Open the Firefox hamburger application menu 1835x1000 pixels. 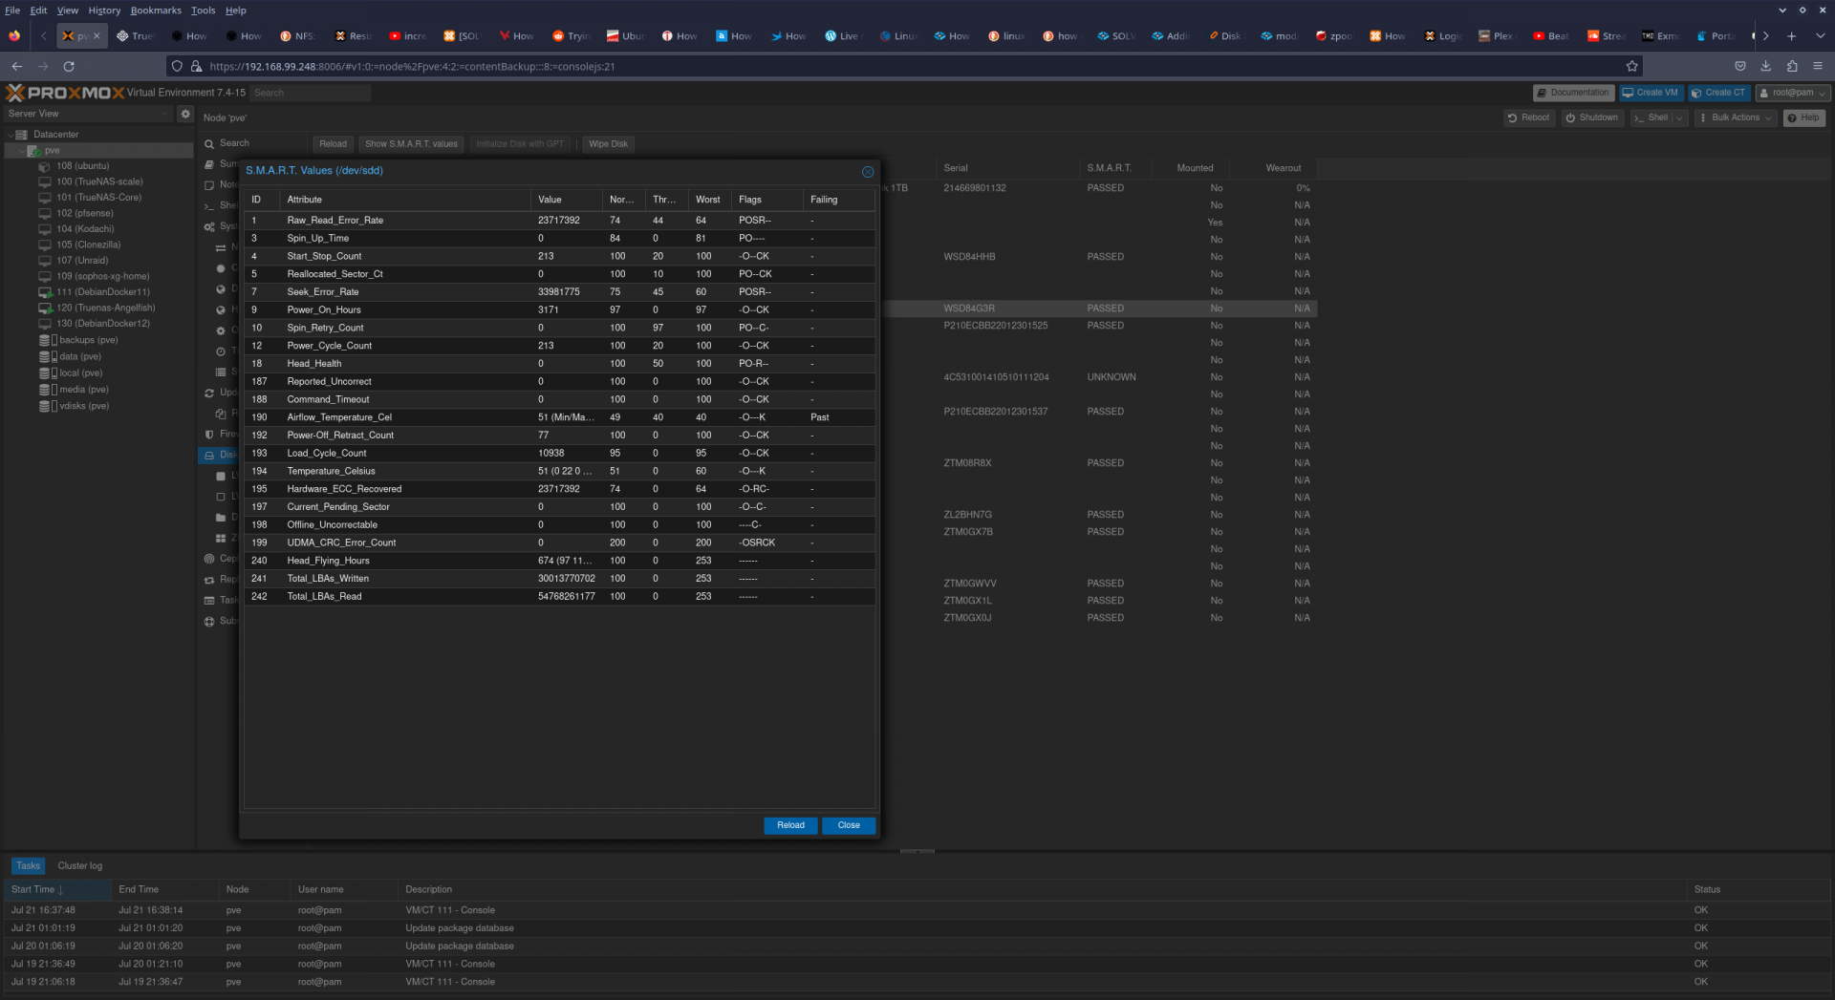point(1817,67)
